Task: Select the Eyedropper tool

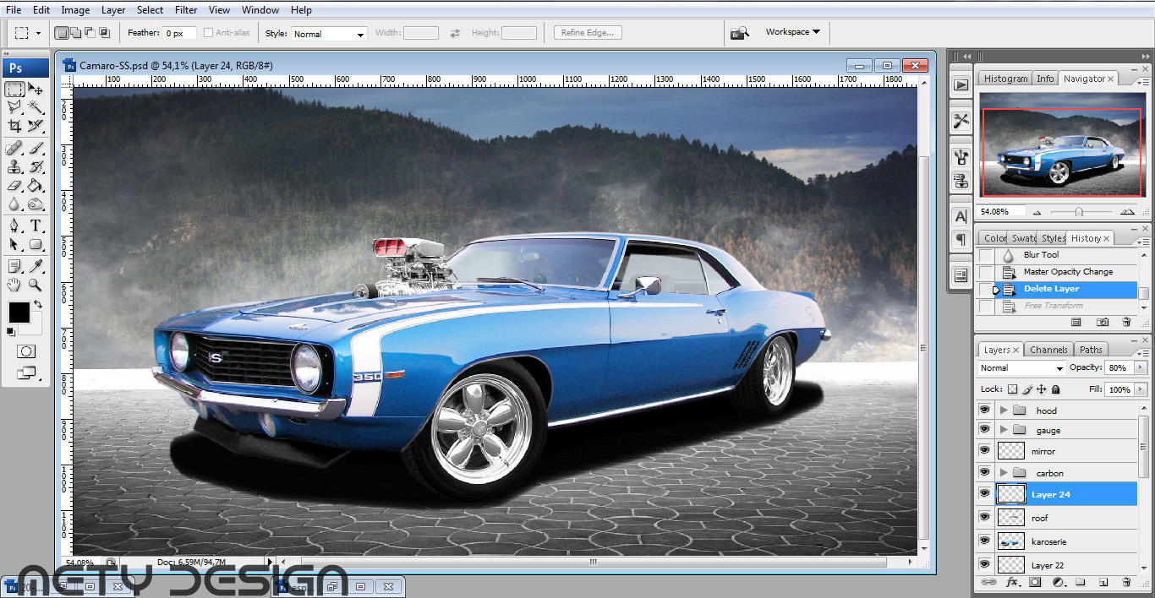Action: 36,267
